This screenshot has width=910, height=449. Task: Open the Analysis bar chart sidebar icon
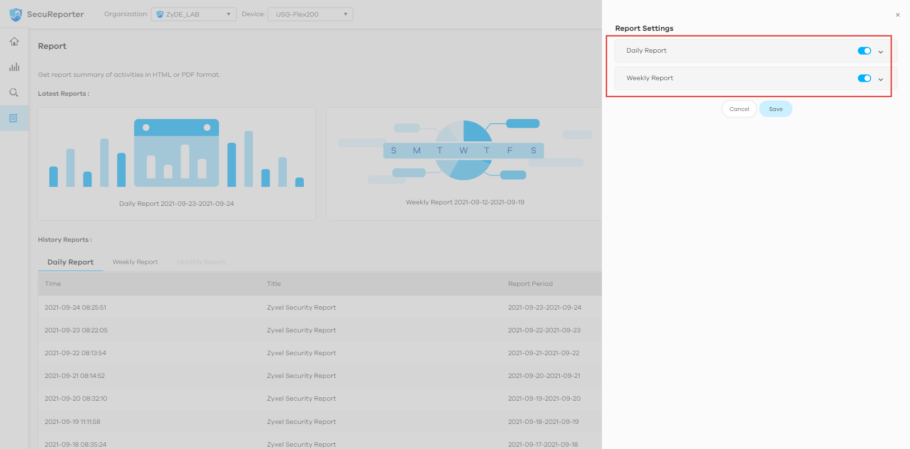[14, 67]
